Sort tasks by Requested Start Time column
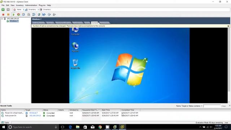The width and height of the screenshot is (231, 130). pos(91,110)
